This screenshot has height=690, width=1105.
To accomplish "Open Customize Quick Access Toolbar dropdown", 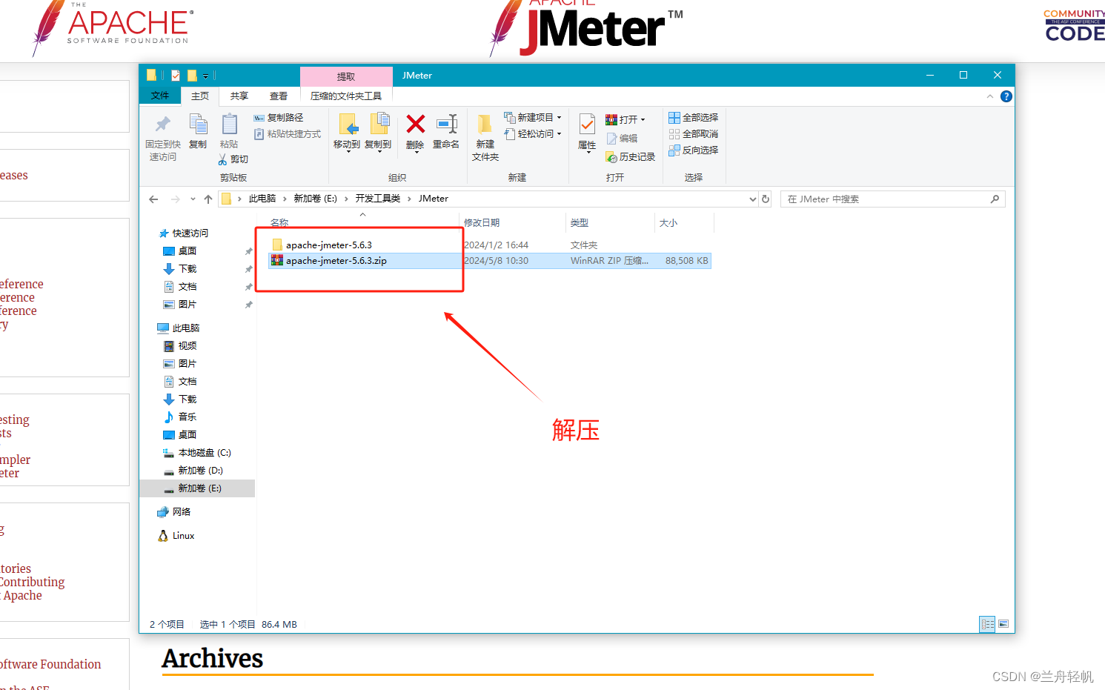I will tap(206, 76).
